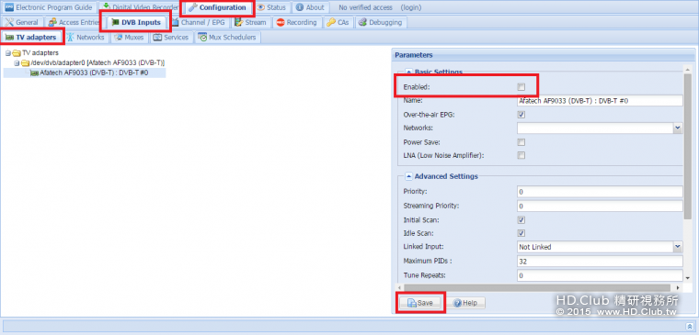This screenshot has width=699, height=335.
Task: Collapse the Basic Settings section
Action: click(x=408, y=72)
